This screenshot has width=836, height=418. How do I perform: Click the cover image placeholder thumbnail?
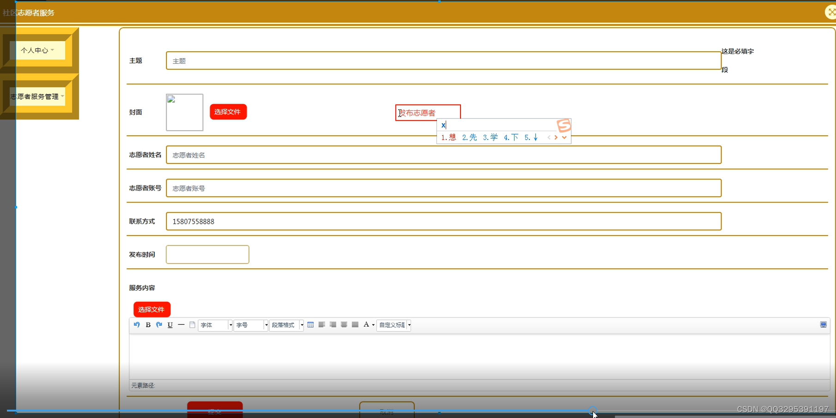pos(185,112)
